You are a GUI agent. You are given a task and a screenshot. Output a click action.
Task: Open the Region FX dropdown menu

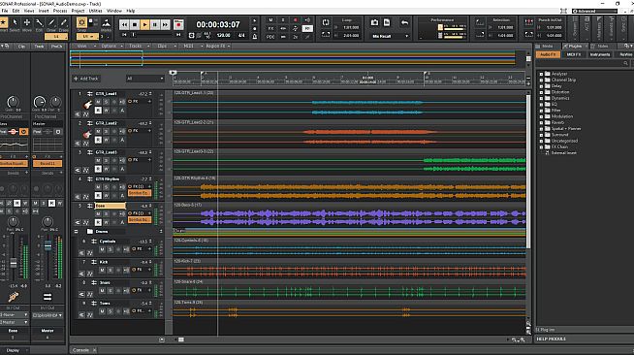click(x=218, y=47)
